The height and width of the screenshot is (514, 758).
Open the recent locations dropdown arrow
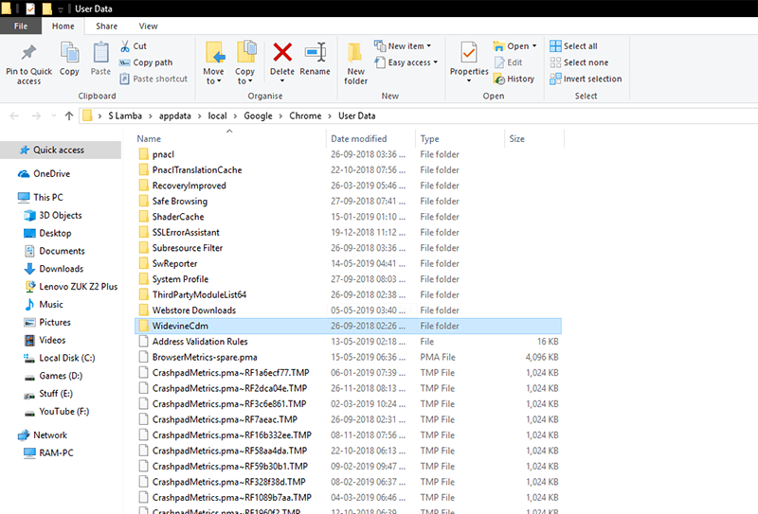tap(54, 115)
